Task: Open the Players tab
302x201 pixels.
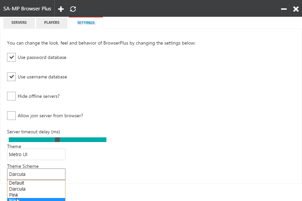Action: [52, 23]
